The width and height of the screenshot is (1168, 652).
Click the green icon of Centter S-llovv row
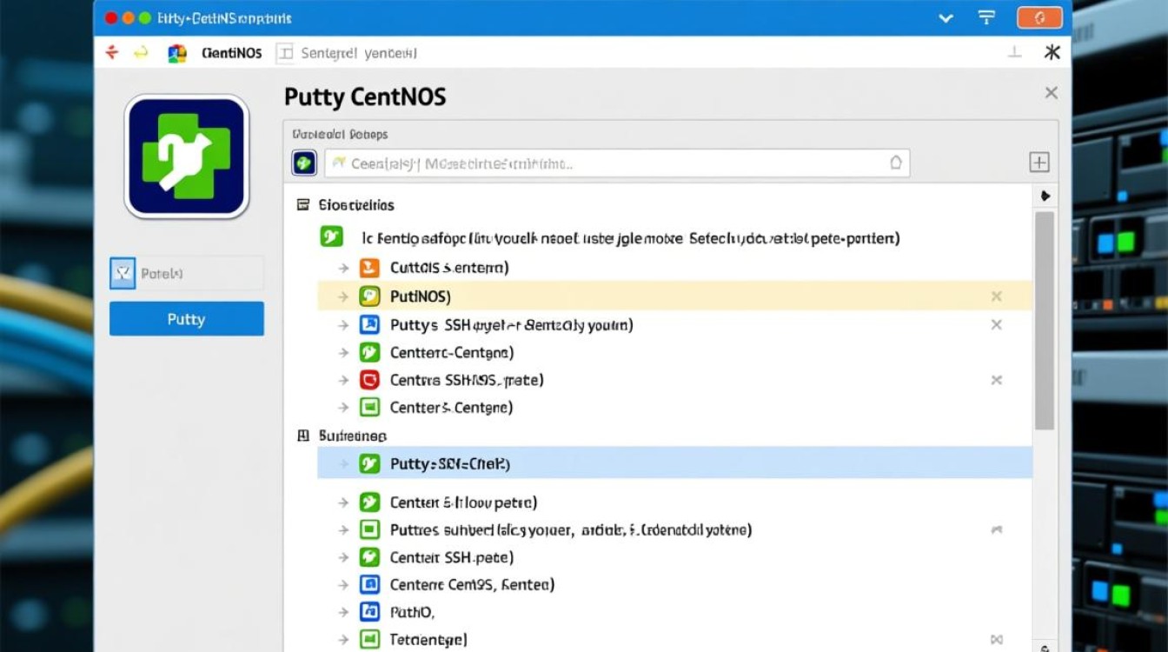pyautogui.click(x=369, y=502)
